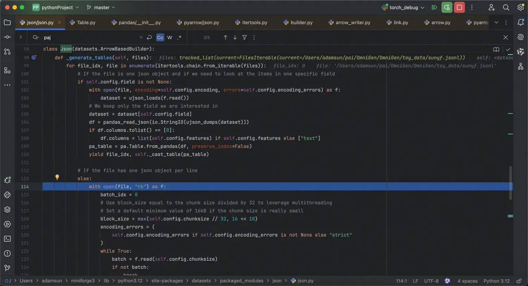Open the Project folder tool window
The width and height of the screenshot is (528, 286).
(x=7, y=23)
